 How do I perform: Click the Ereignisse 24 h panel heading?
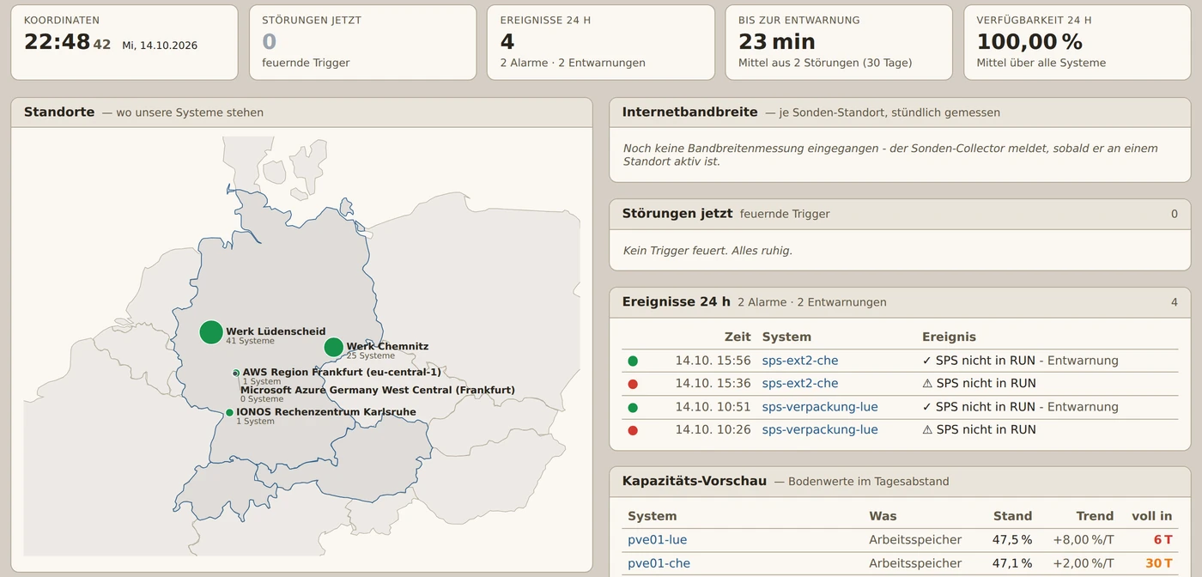tap(677, 302)
